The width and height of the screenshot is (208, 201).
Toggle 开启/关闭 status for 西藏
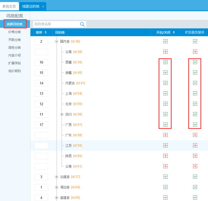click(x=165, y=62)
